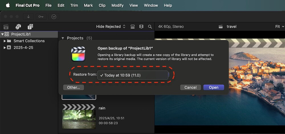Open the View menu
This screenshot has height=134, width=285.
click(x=134, y=5)
